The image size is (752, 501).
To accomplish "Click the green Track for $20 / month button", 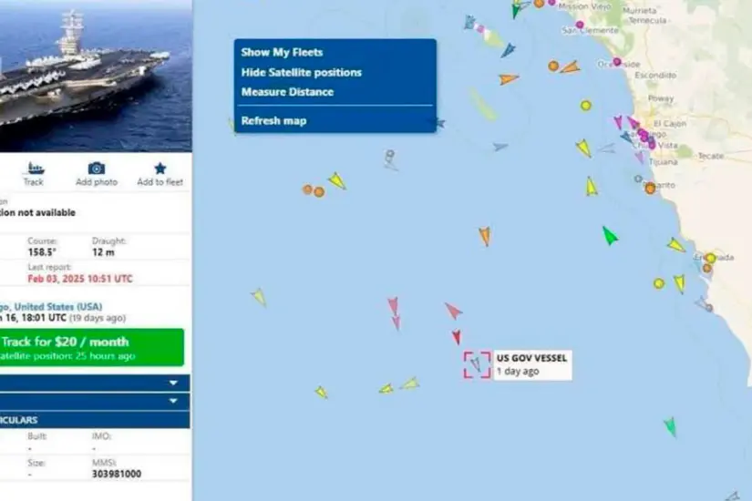I will tap(91, 348).
